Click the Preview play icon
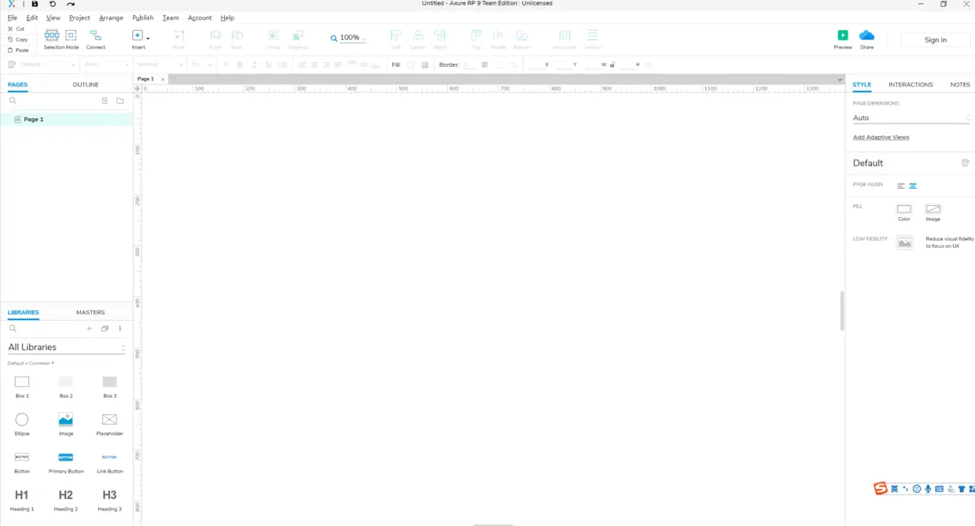The height and width of the screenshot is (526, 975). coord(843,35)
